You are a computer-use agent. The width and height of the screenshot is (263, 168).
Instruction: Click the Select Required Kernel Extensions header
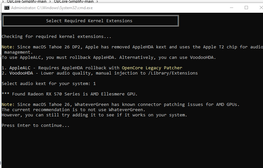click(89, 21)
